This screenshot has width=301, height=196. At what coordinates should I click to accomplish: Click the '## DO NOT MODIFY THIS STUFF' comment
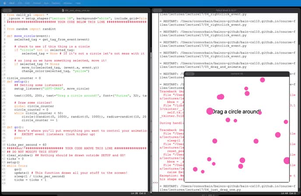[32, 152]
